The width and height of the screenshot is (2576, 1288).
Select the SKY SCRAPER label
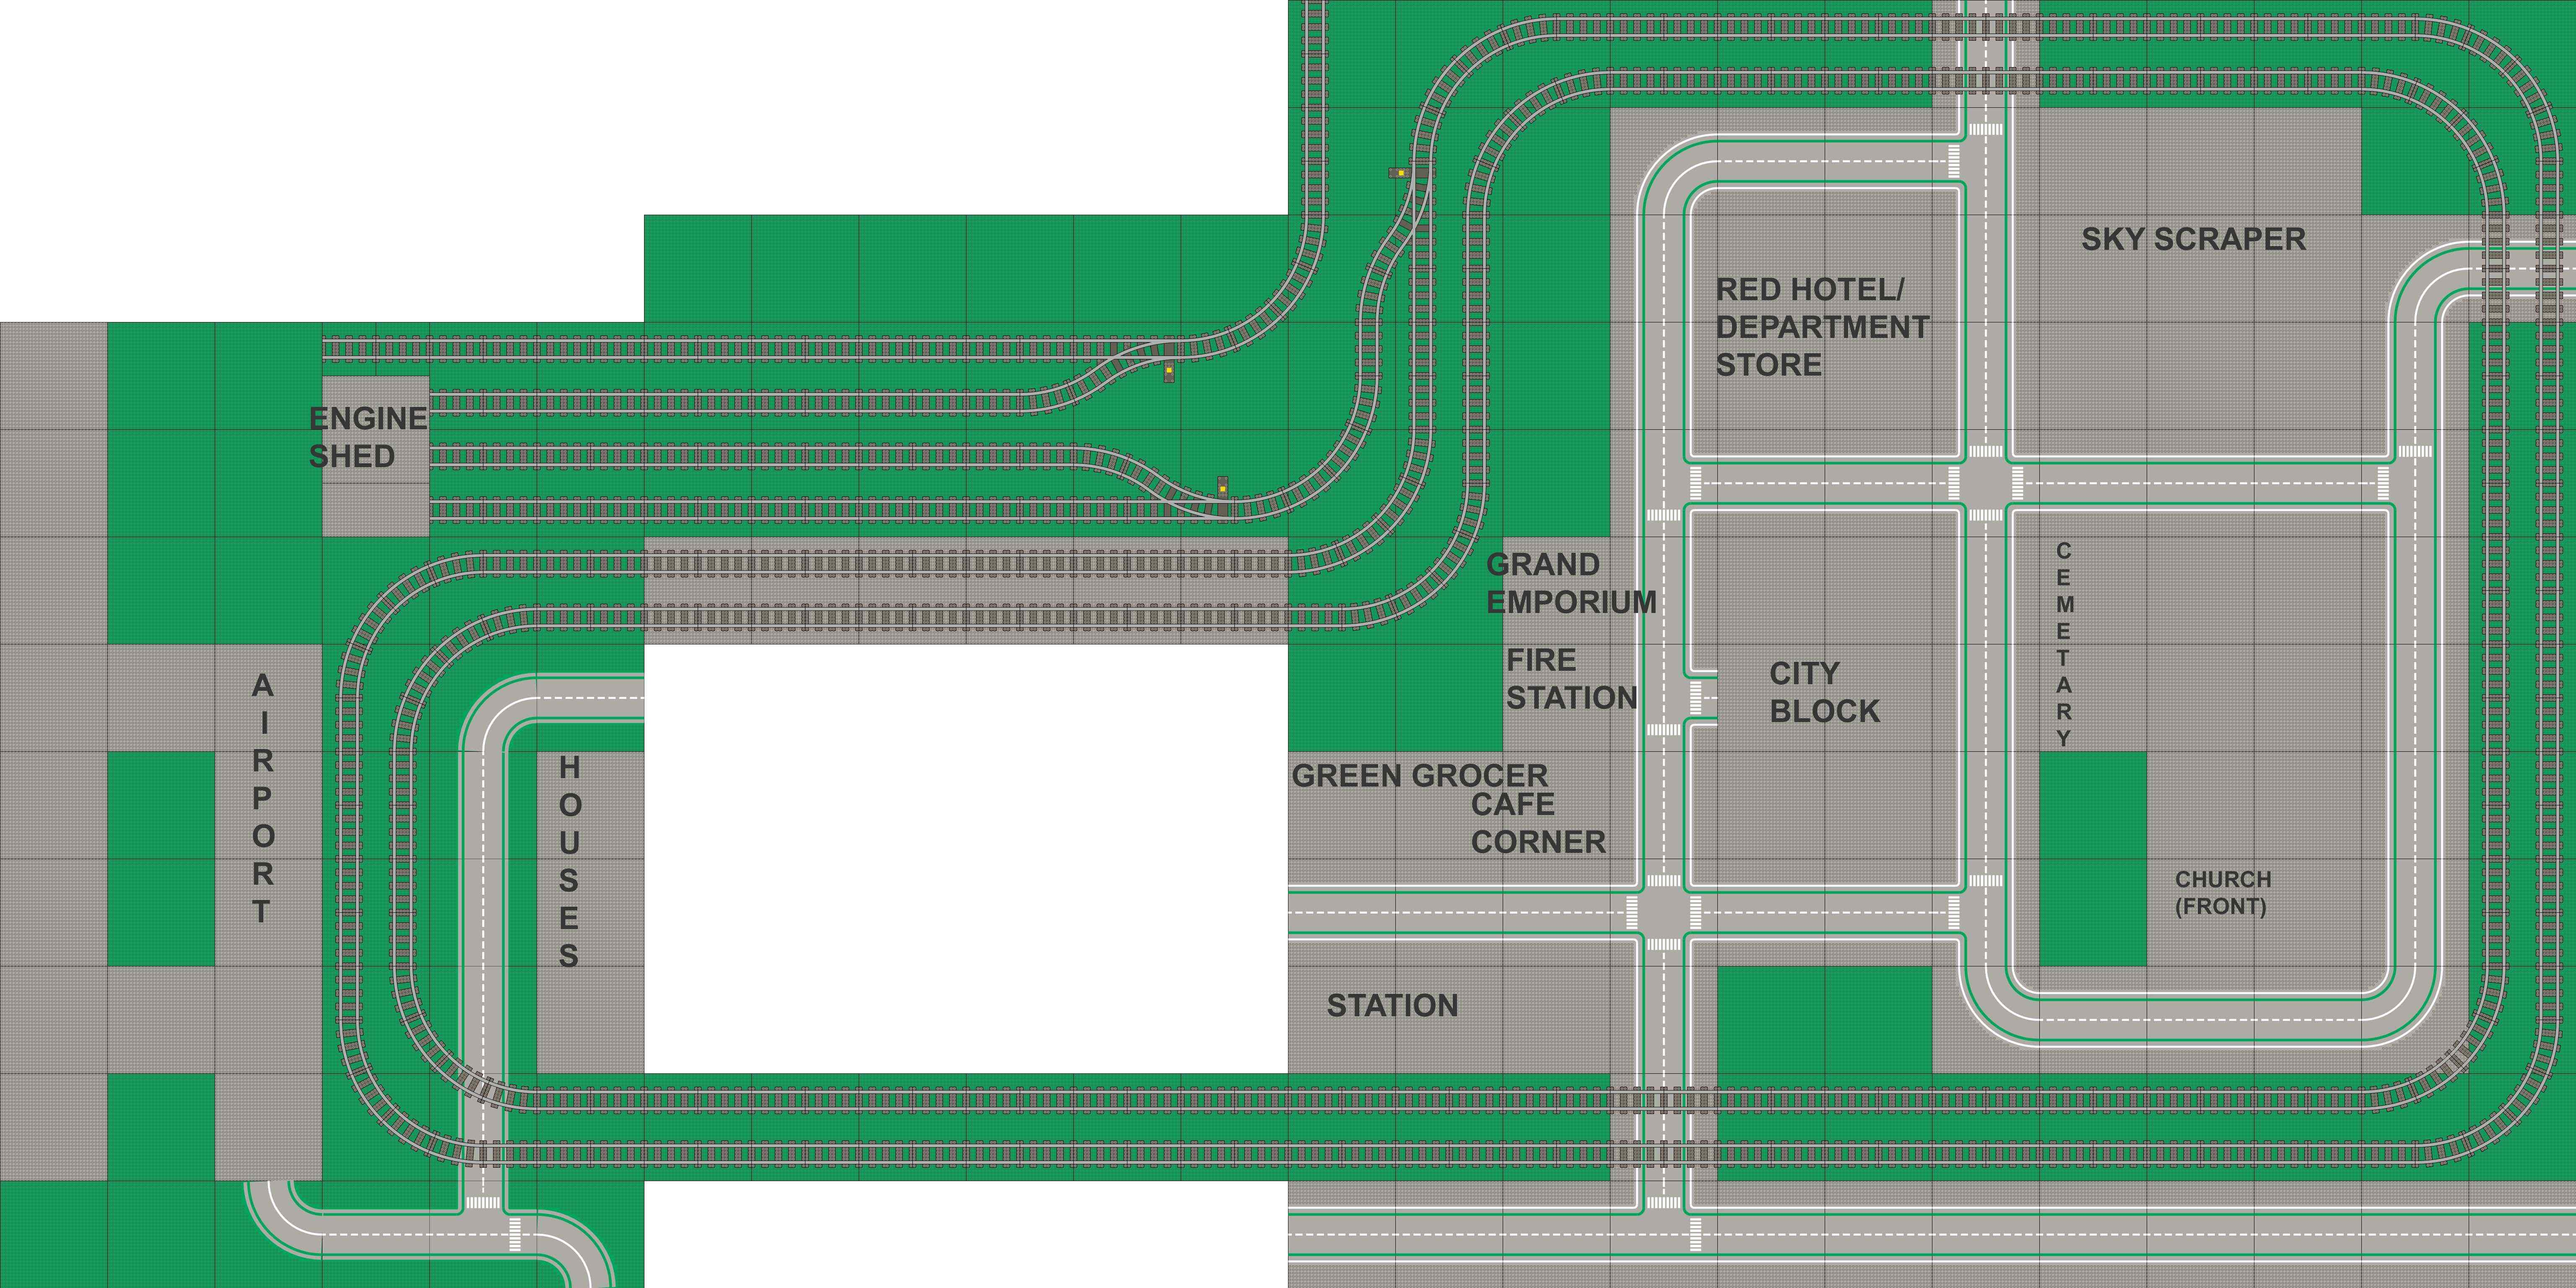pyautogui.click(x=2193, y=239)
